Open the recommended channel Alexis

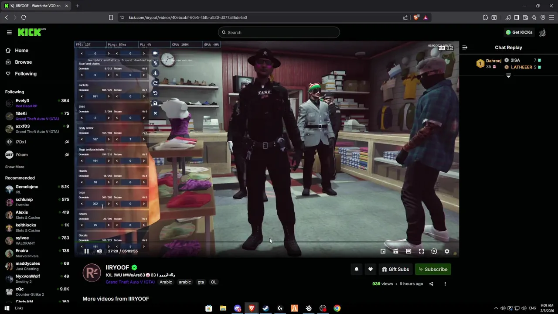[x=37, y=215]
